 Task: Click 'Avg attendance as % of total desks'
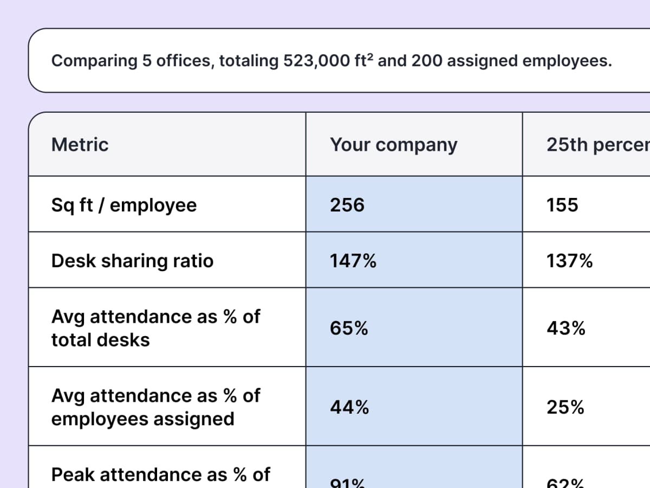[x=155, y=328]
